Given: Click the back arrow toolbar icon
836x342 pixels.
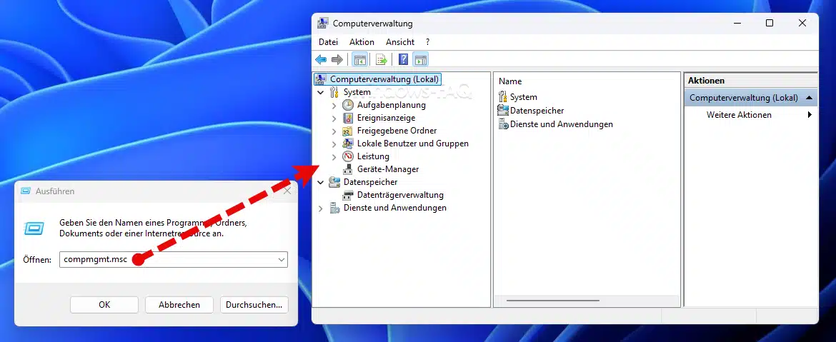Looking at the screenshot, I should coord(321,60).
